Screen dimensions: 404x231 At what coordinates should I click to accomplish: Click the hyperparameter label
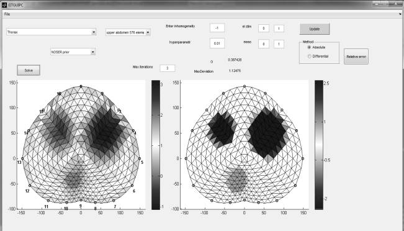click(180, 42)
